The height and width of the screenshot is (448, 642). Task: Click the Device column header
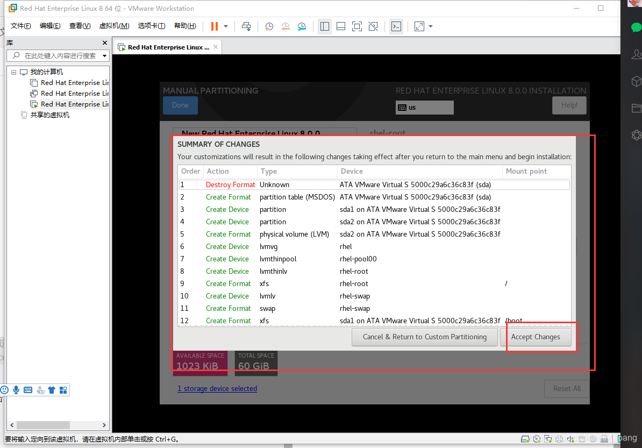(x=420, y=171)
